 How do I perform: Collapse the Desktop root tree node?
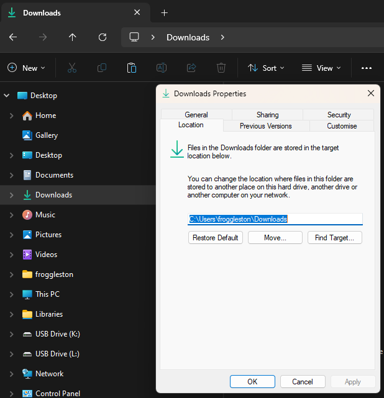tap(7, 96)
